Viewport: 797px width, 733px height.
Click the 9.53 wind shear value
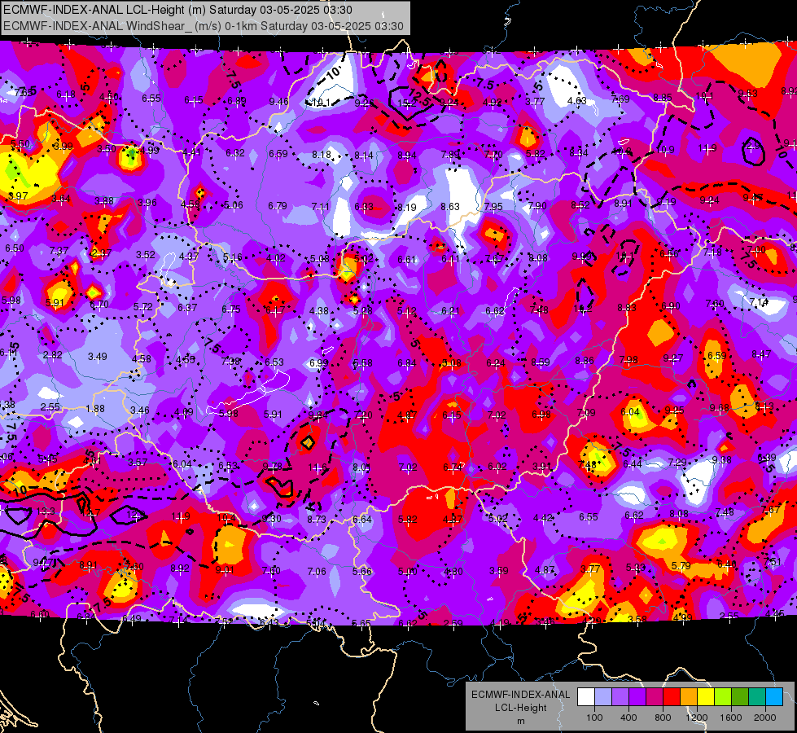747,93
